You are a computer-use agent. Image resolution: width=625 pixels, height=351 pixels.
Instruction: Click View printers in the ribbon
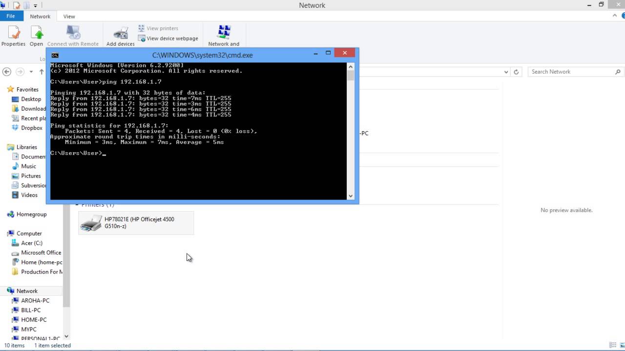click(x=158, y=28)
